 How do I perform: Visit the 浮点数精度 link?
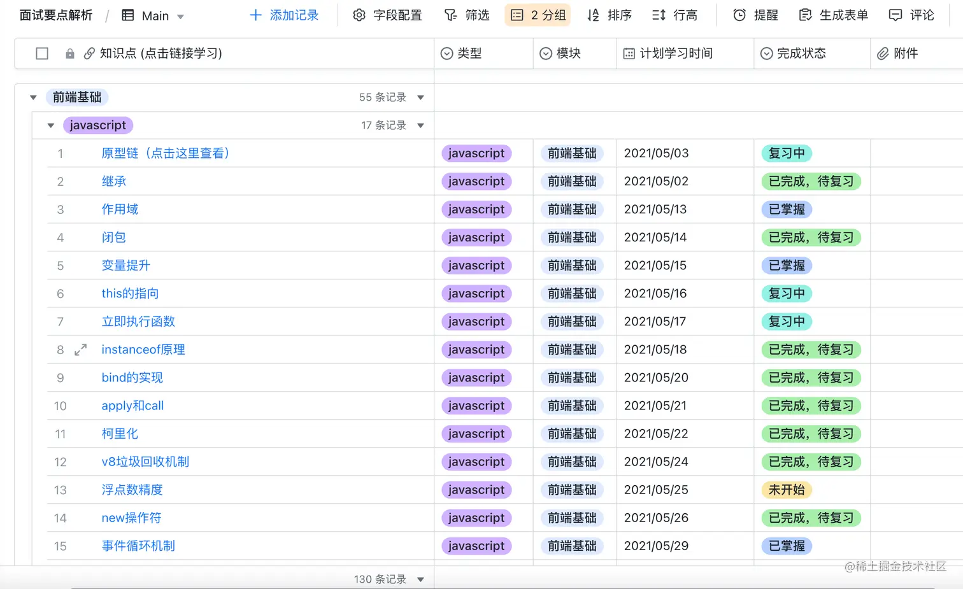tap(132, 490)
